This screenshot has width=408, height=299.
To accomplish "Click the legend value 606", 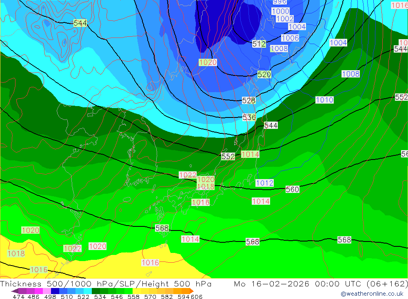I will pos(197,297).
